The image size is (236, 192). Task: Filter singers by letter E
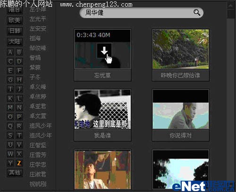pyautogui.click(x=10, y=71)
